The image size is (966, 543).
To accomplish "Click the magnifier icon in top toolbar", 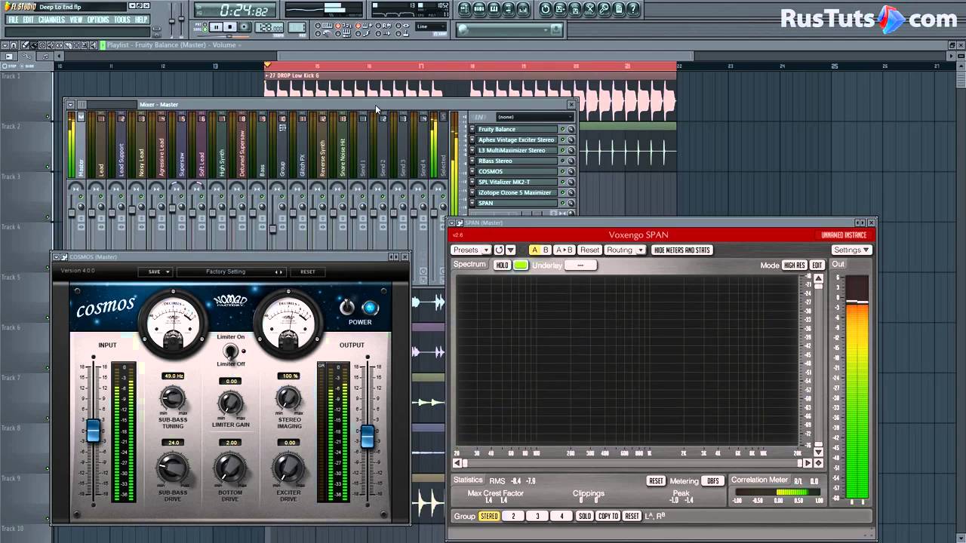I will (x=605, y=9).
